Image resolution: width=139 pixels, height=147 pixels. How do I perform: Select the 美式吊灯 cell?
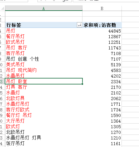(44, 64)
